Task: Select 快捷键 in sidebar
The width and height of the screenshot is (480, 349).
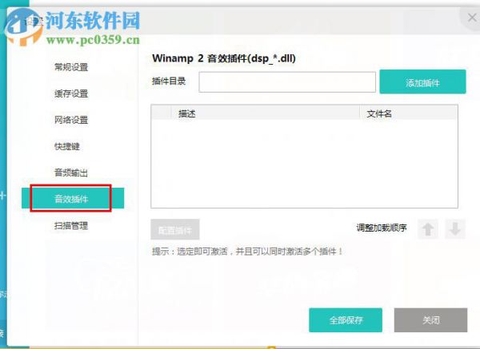Action: [67, 146]
